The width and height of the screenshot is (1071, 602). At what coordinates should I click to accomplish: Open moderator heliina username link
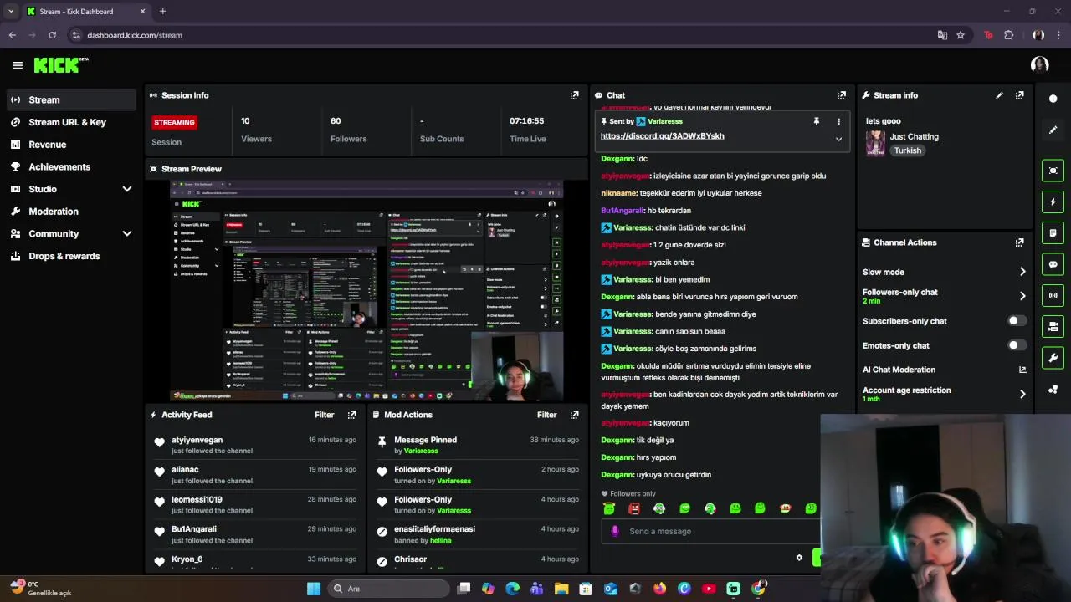[x=440, y=540]
